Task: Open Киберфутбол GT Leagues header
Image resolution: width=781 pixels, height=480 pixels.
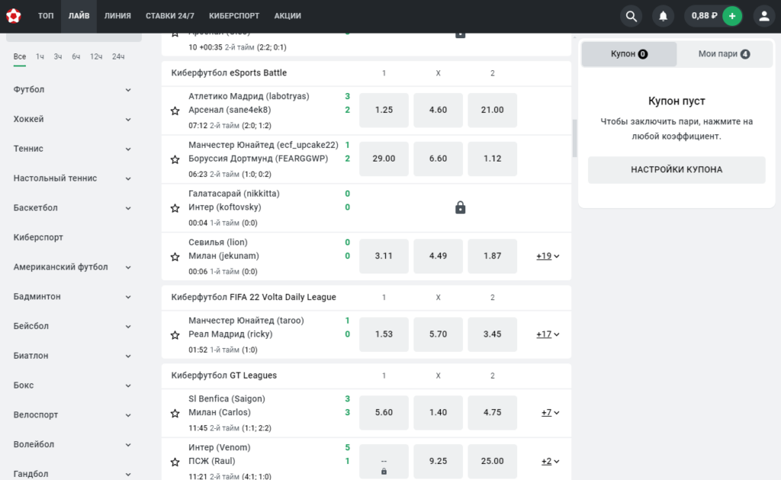Action: (x=224, y=376)
